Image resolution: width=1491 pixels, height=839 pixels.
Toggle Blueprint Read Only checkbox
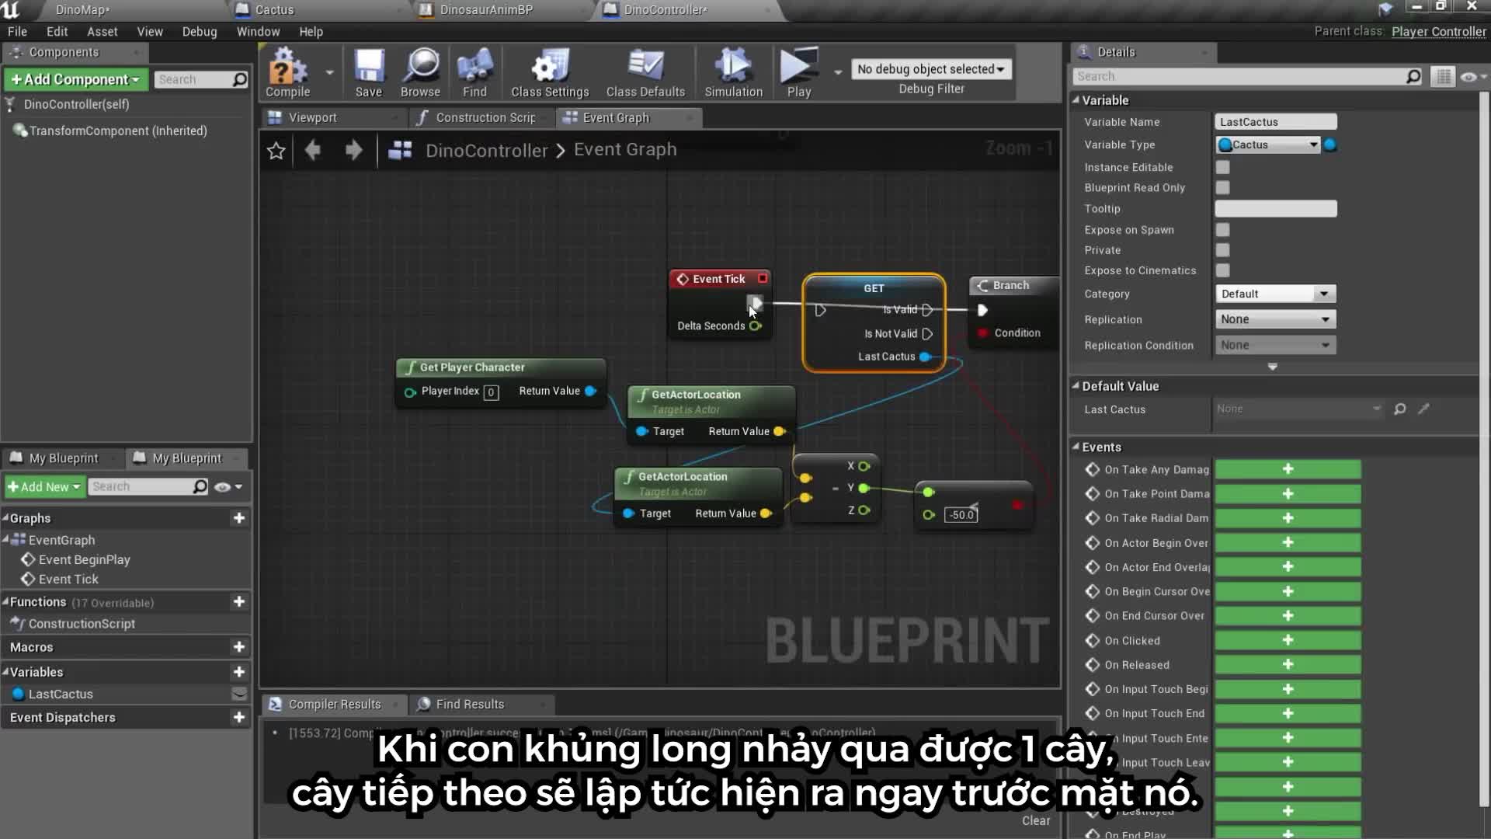(x=1223, y=188)
